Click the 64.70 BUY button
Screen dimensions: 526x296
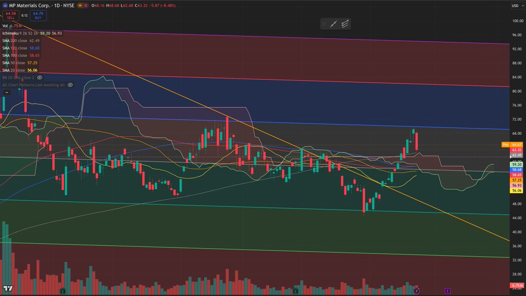[x=37, y=15]
